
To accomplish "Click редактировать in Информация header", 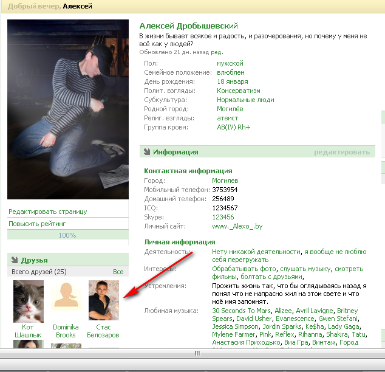I will pyautogui.click(x=342, y=152).
